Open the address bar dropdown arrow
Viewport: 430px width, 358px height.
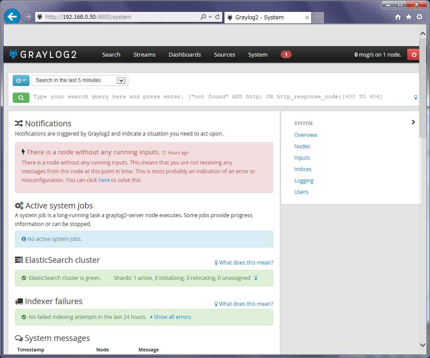pyautogui.click(x=210, y=17)
